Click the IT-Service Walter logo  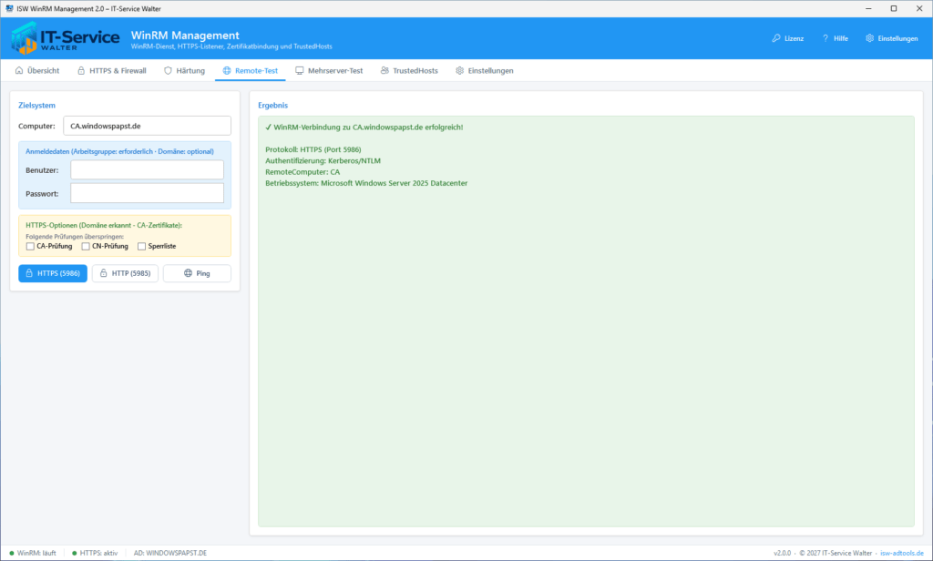coord(66,38)
